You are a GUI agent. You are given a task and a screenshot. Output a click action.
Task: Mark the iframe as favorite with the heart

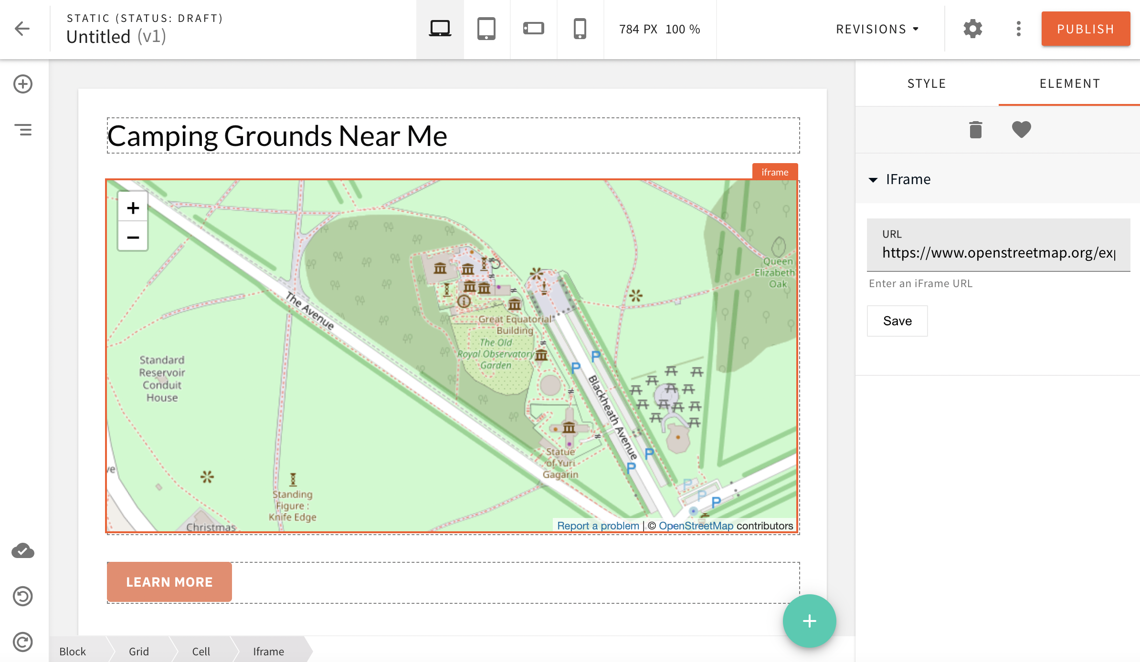[x=1021, y=129]
